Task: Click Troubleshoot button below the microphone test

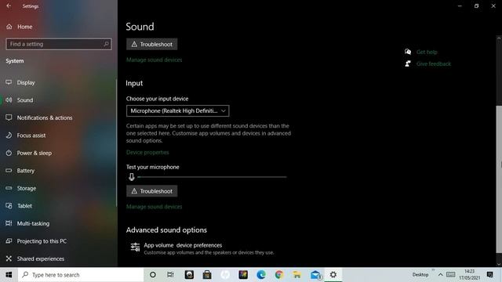Action: (x=151, y=191)
